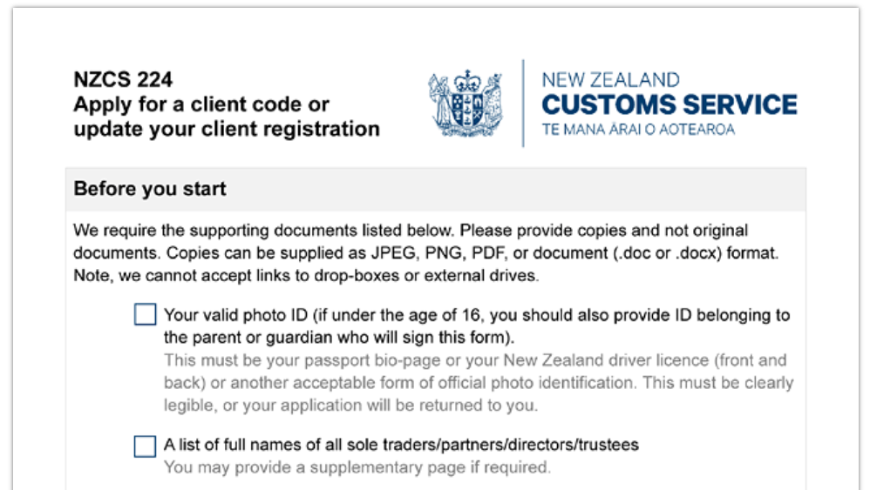The width and height of the screenshot is (870, 490).
Task: Click 'NEW ZEALAND' text above Customs Service
Action: click(x=610, y=80)
